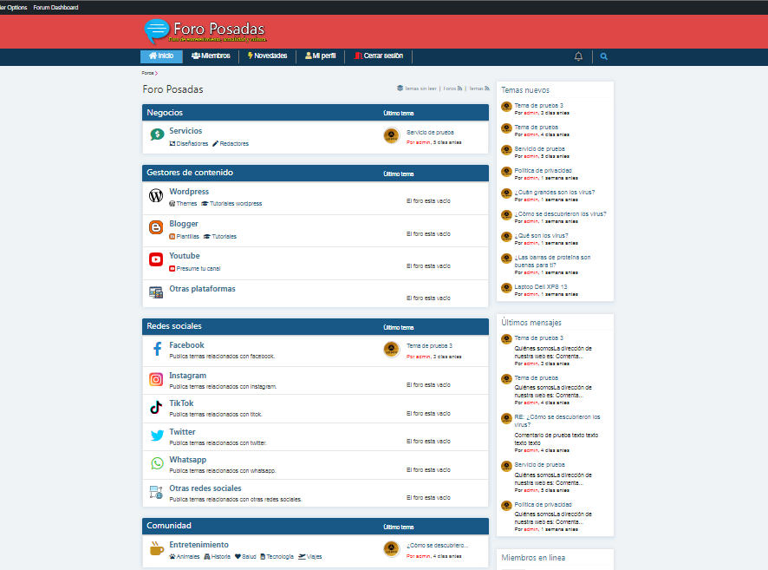Screen dimensions: 768x570
Task: Click the Facebook logo icon
Action: click(157, 349)
